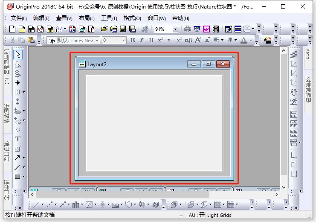Click the workspace horizontal scrollbar
The height and width of the screenshot is (222, 316).
click(x=154, y=194)
